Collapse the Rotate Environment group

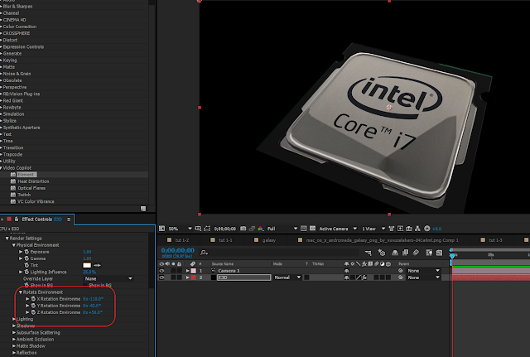pyautogui.click(x=21, y=292)
